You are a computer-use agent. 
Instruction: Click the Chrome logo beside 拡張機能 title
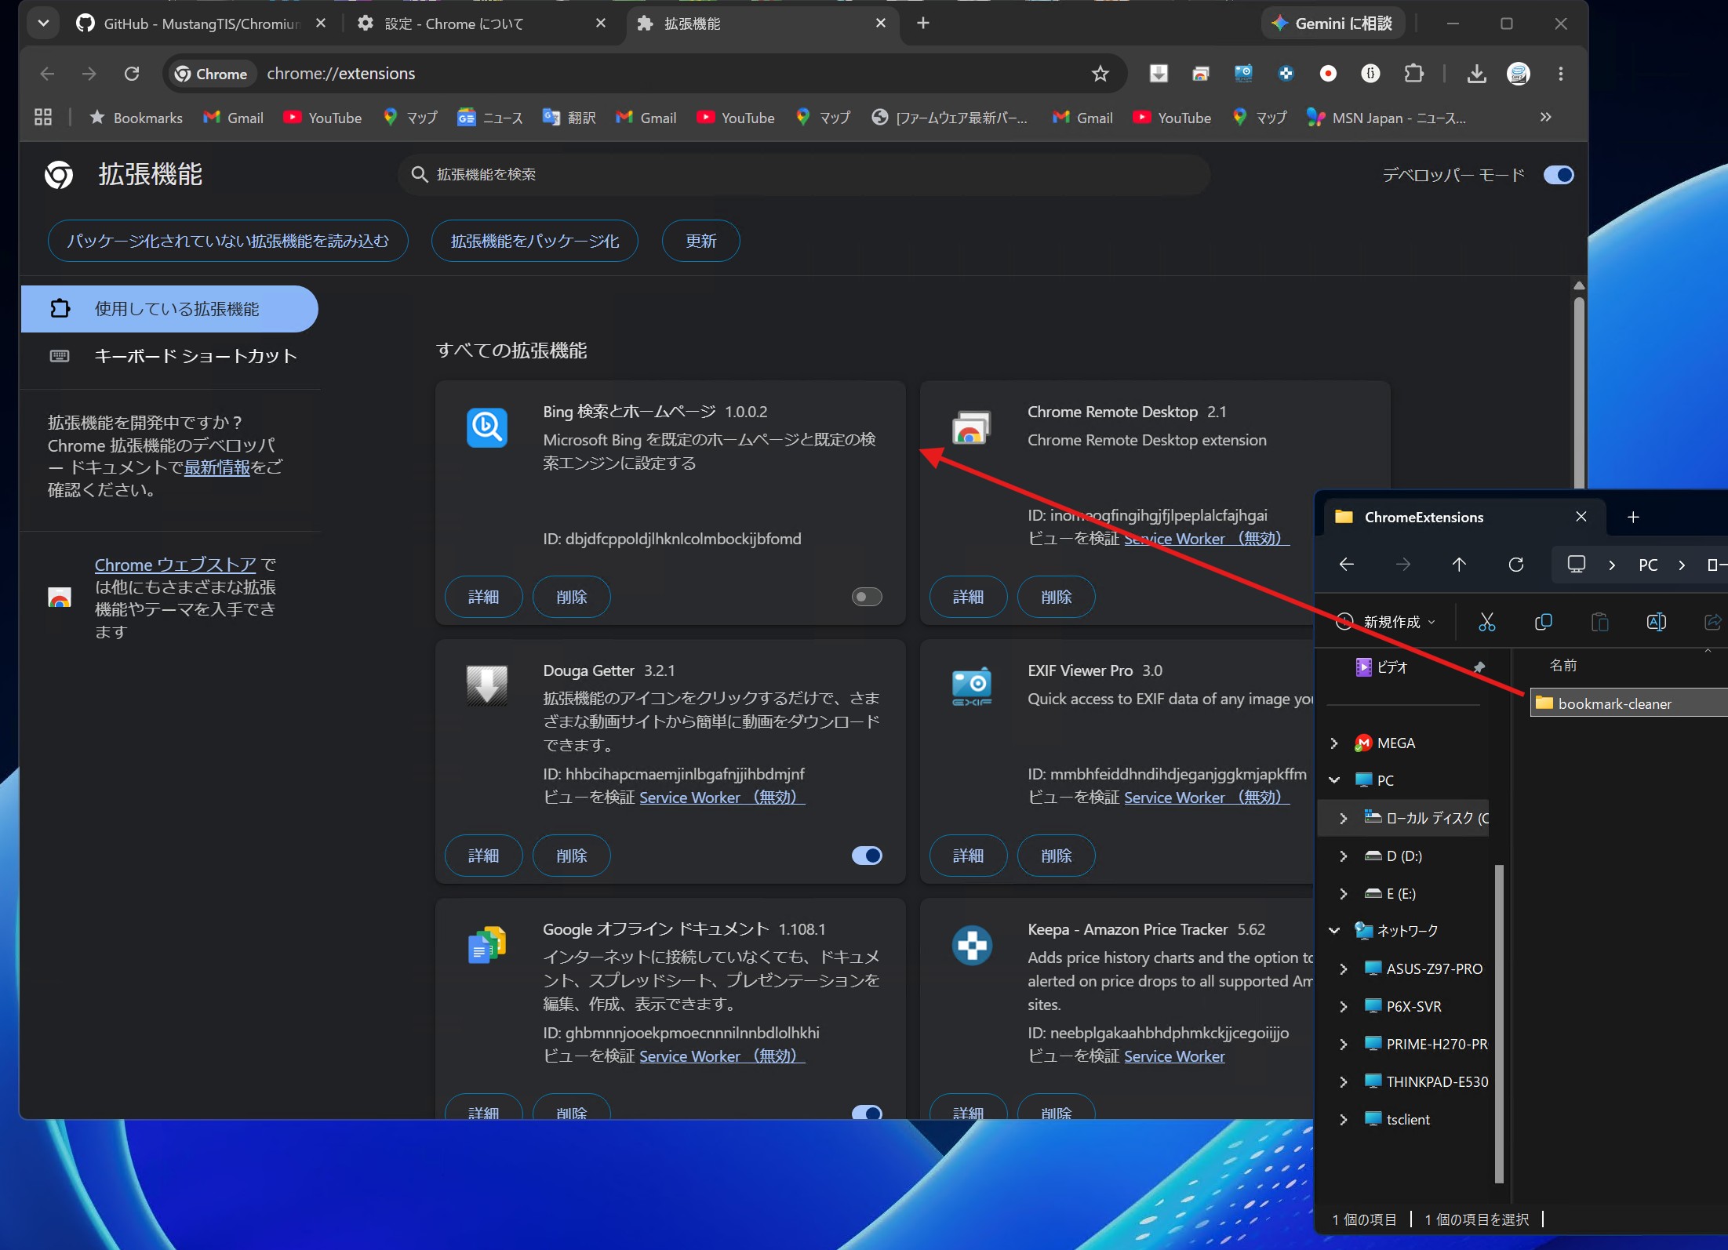tap(59, 175)
